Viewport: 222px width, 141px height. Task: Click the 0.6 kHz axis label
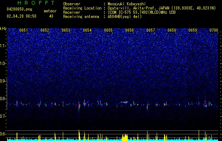(3, 134)
